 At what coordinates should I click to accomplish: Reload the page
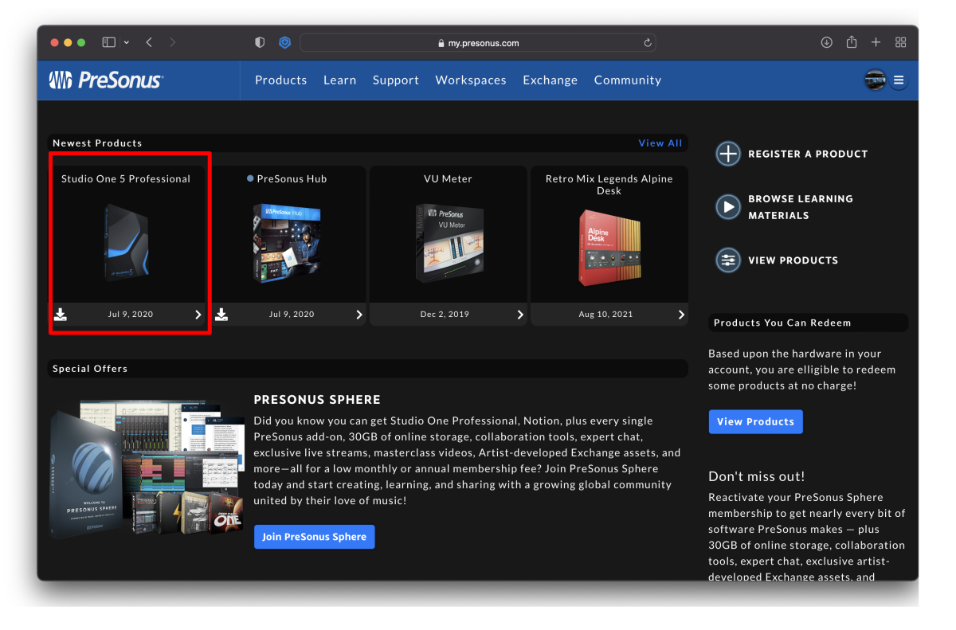(x=648, y=43)
